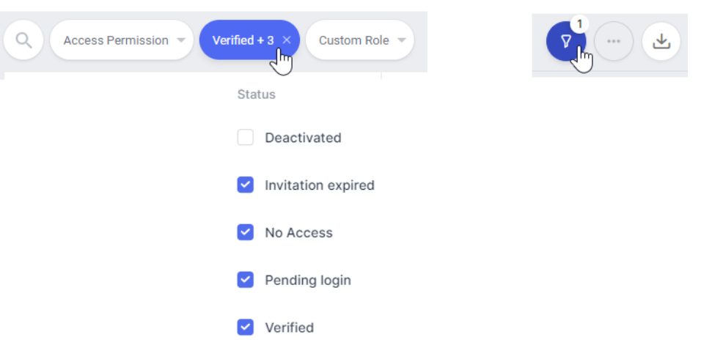Uncheck the No Access checkbox
This screenshot has height=348, width=701.
[246, 232]
